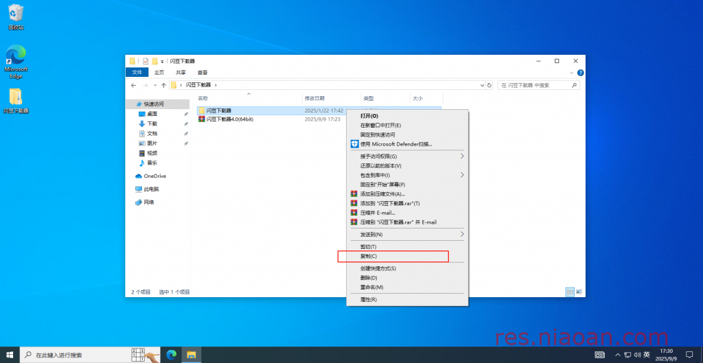Choose 压缩到 "闪豆下载器.rar" 并 E-mail
Image resolution: width=703 pixels, height=363 pixels.
click(407, 222)
